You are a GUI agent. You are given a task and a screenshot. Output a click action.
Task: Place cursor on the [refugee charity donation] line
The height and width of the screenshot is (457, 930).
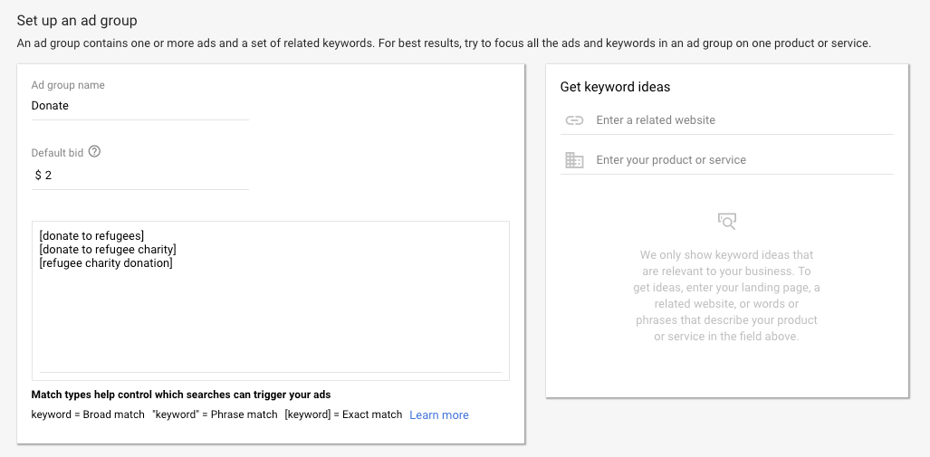coord(106,263)
